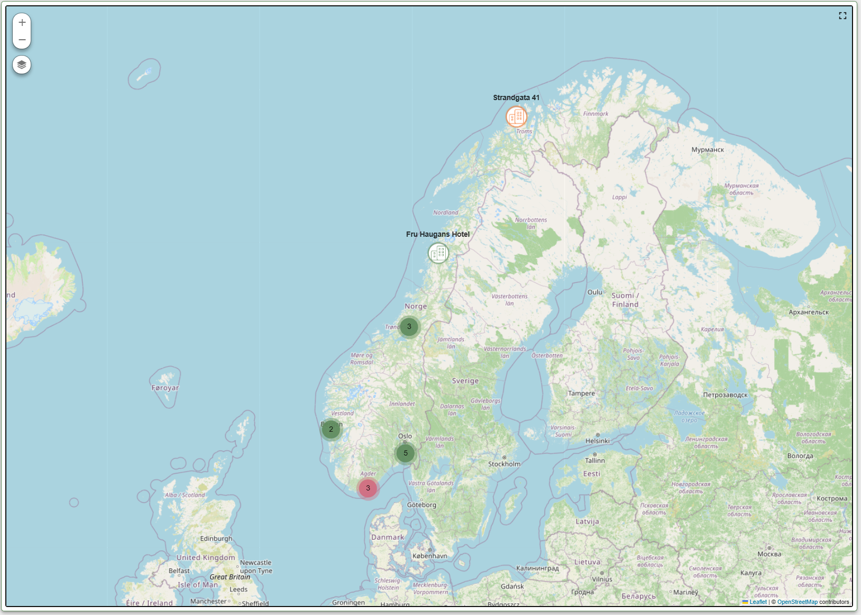Click the Finnmark region label
861x615 pixels.
click(596, 114)
